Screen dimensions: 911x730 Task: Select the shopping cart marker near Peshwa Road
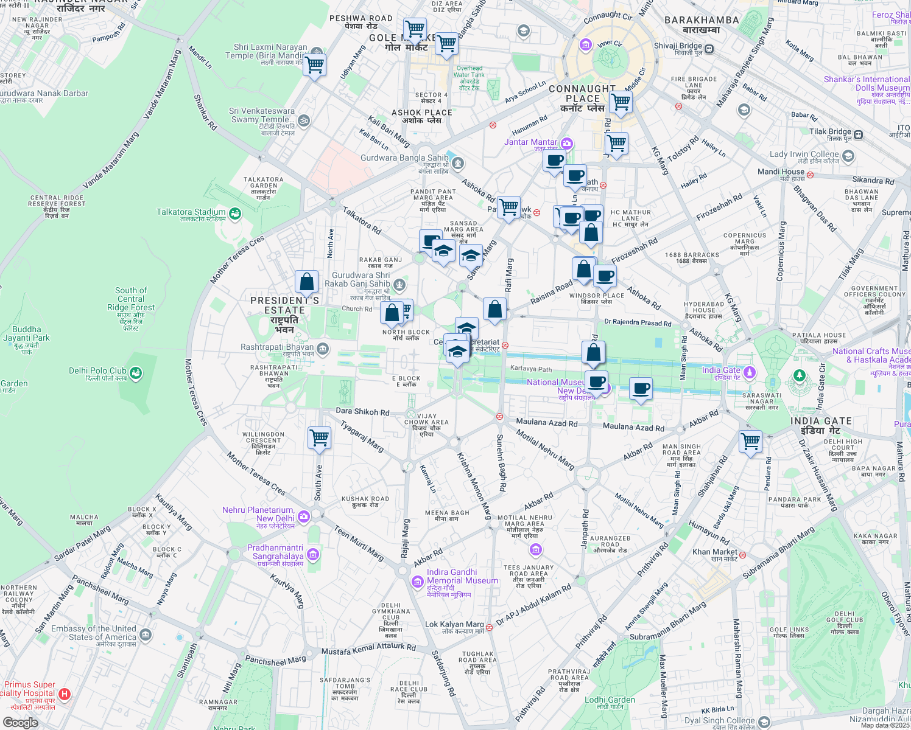pyautogui.click(x=415, y=29)
